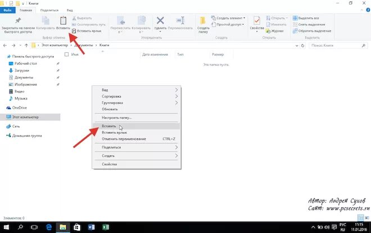Click History (Журнал) in ribbon
The image size is (371, 233).
pyautogui.click(x=274, y=31)
